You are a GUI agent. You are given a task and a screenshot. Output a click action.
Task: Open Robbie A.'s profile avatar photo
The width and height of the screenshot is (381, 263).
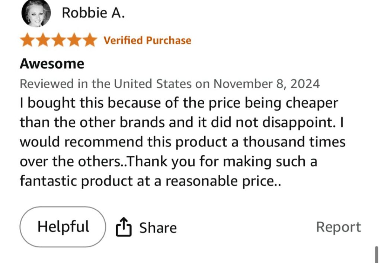36,14
